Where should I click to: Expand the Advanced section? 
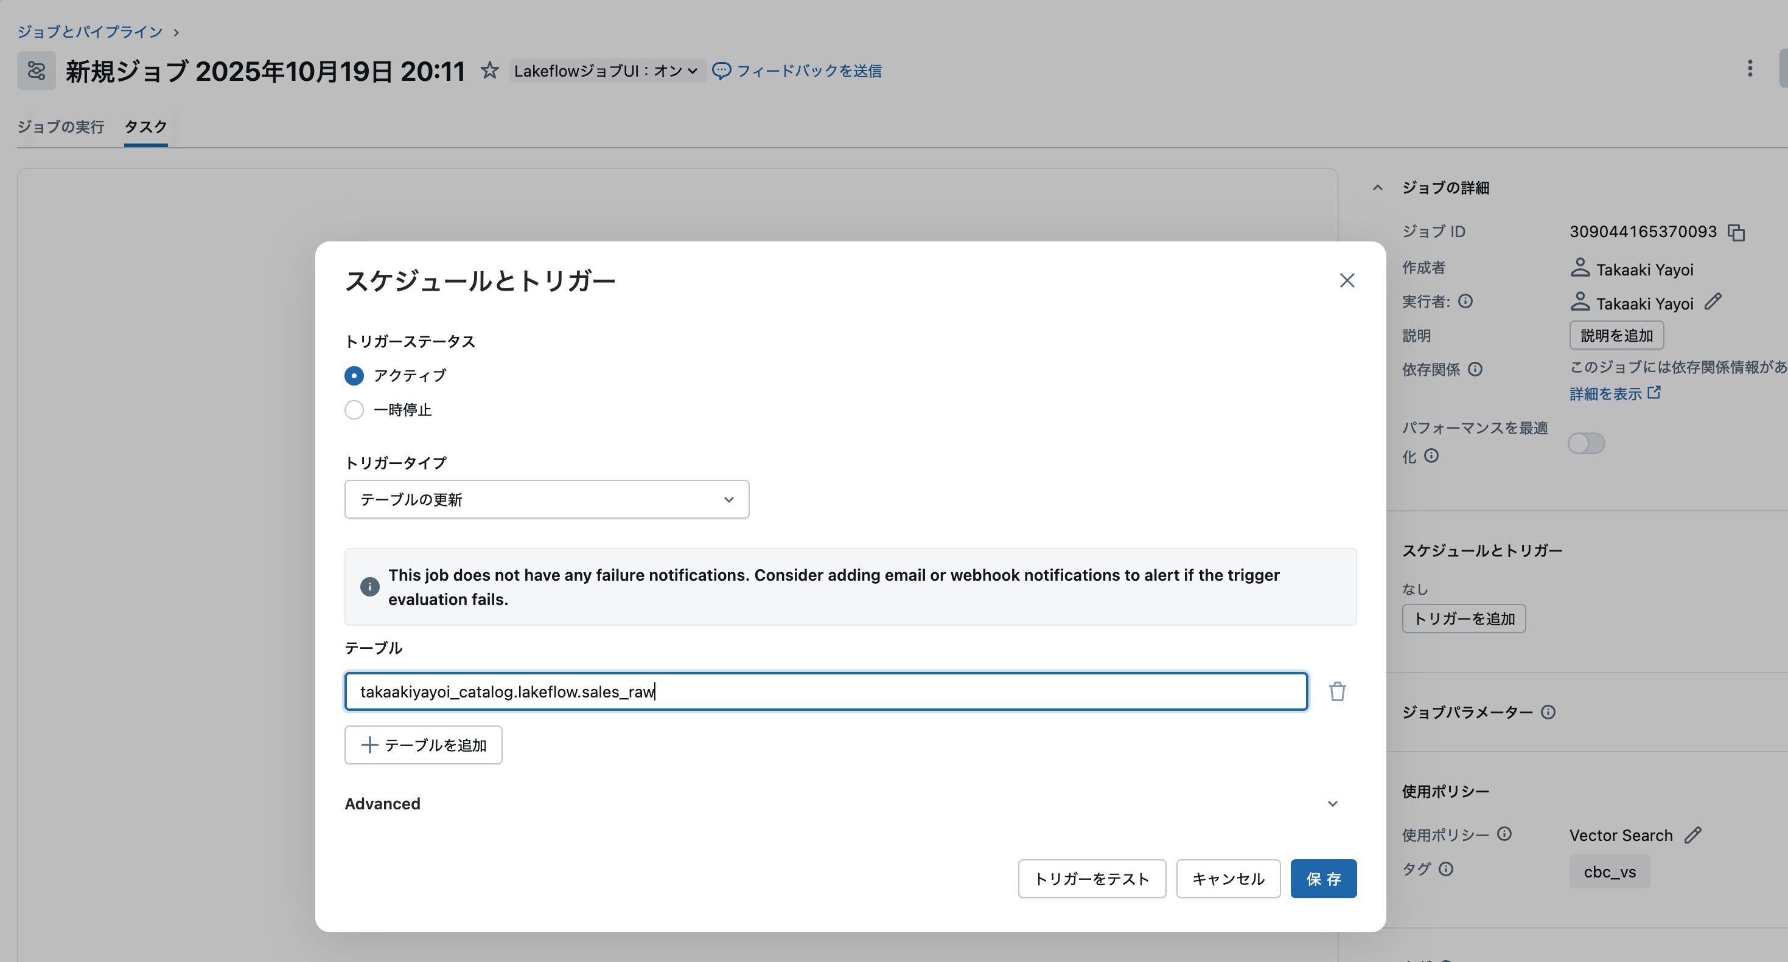pyautogui.click(x=1332, y=803)
